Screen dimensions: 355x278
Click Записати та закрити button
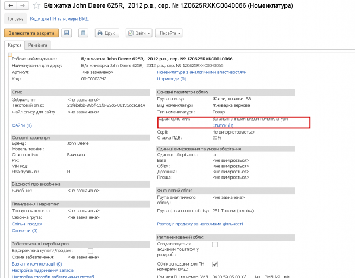tap(31, 33)
